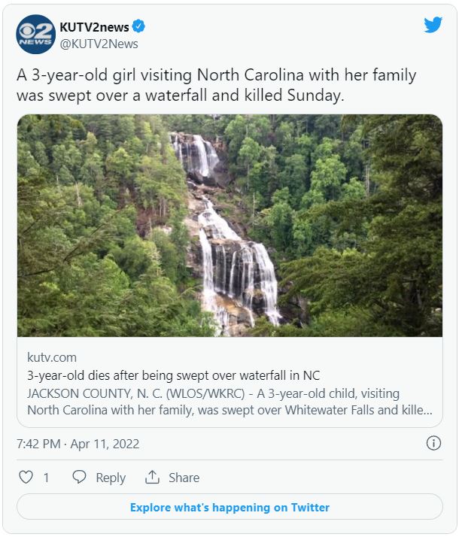462x540 pixels.
Task: Open the KUTV2news display name link
Action: point(94,27)
